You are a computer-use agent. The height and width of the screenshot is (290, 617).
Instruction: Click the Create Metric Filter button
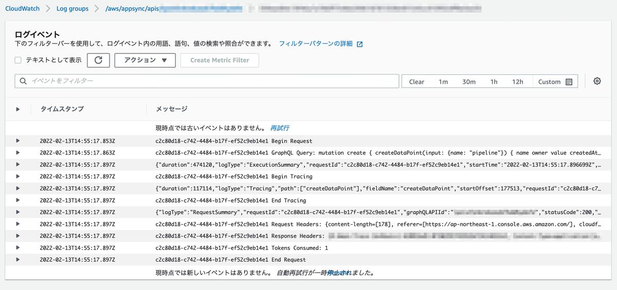click(x=220, y=60)
